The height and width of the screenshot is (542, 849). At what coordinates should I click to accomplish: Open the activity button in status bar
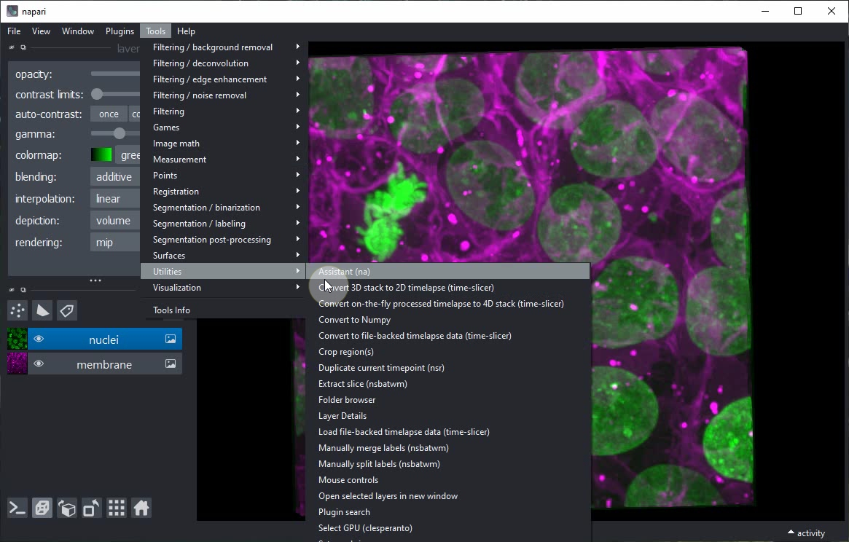click(806, 533)
